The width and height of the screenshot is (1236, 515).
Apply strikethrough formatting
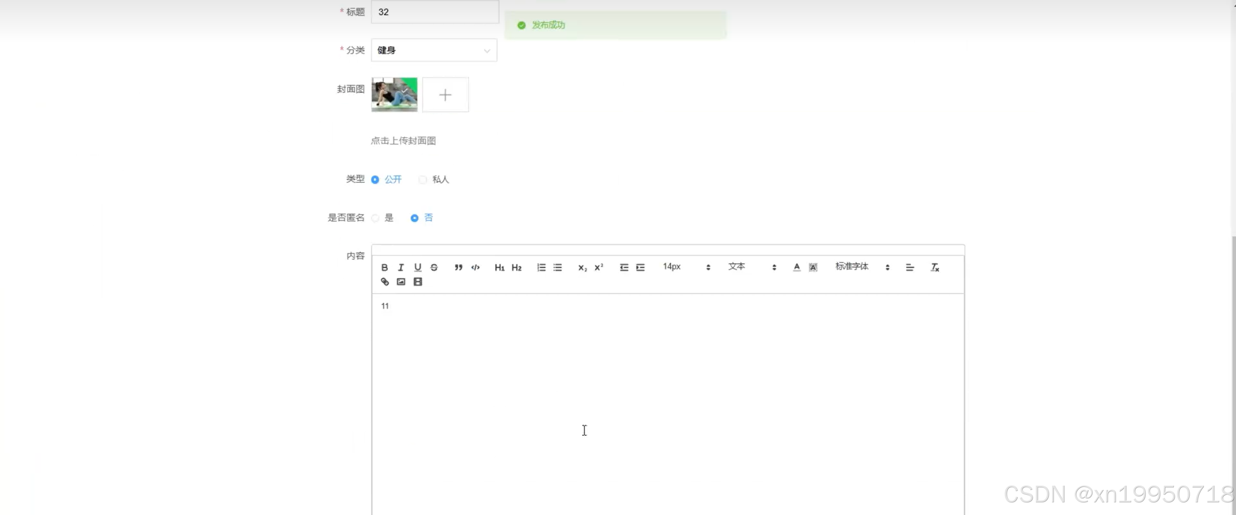pyautogui.click(x=434, y=267)
